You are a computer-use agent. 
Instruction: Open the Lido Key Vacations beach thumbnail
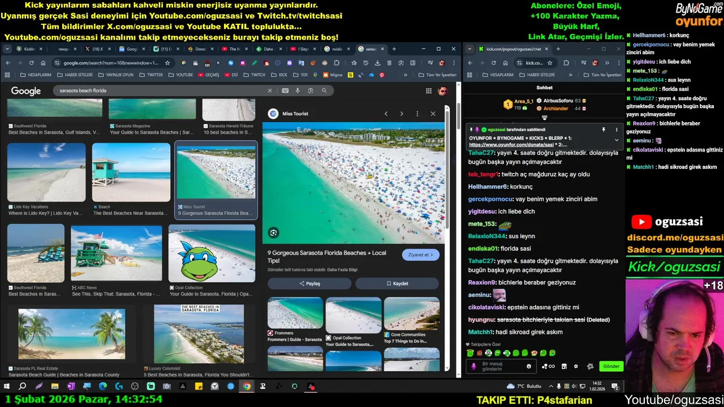(x=46, y=172)
